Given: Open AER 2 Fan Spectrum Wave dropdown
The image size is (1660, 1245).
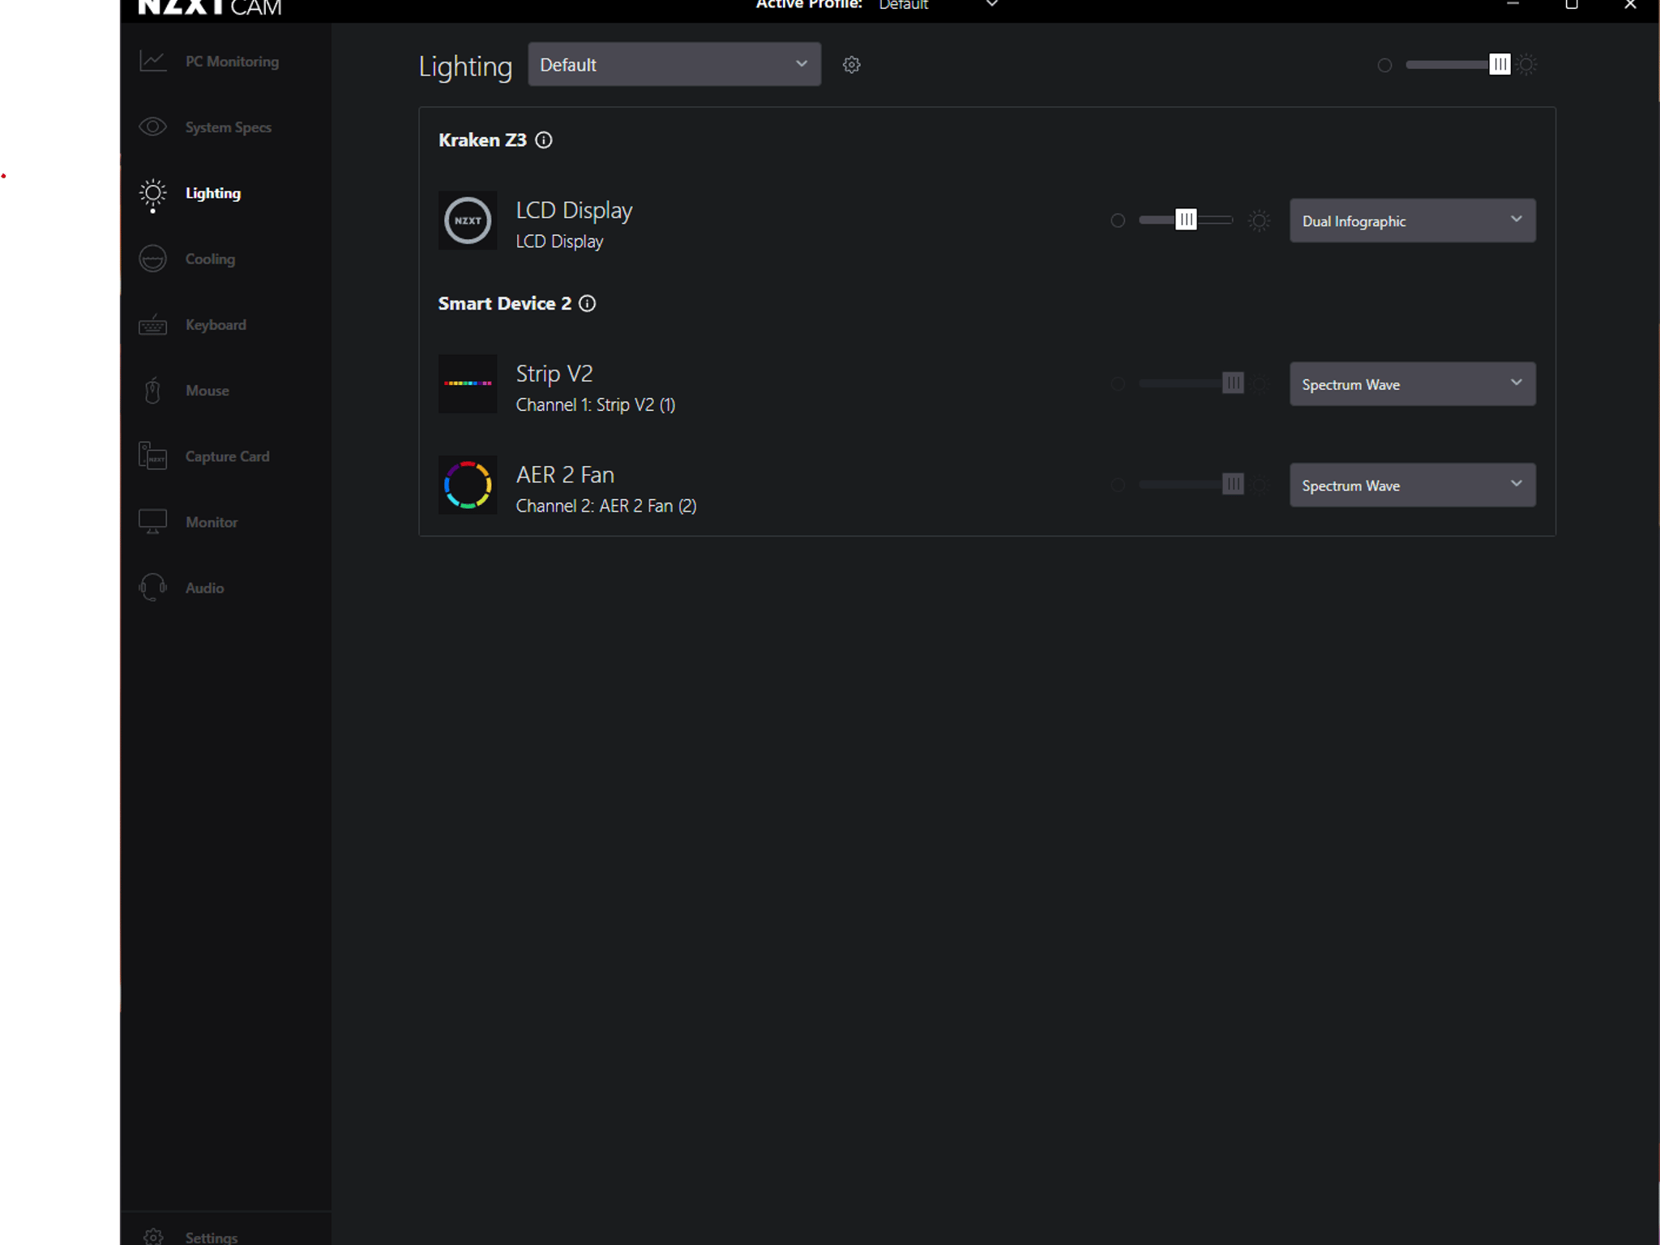Looking at the screenshot, I should [x=1412, y=485].
